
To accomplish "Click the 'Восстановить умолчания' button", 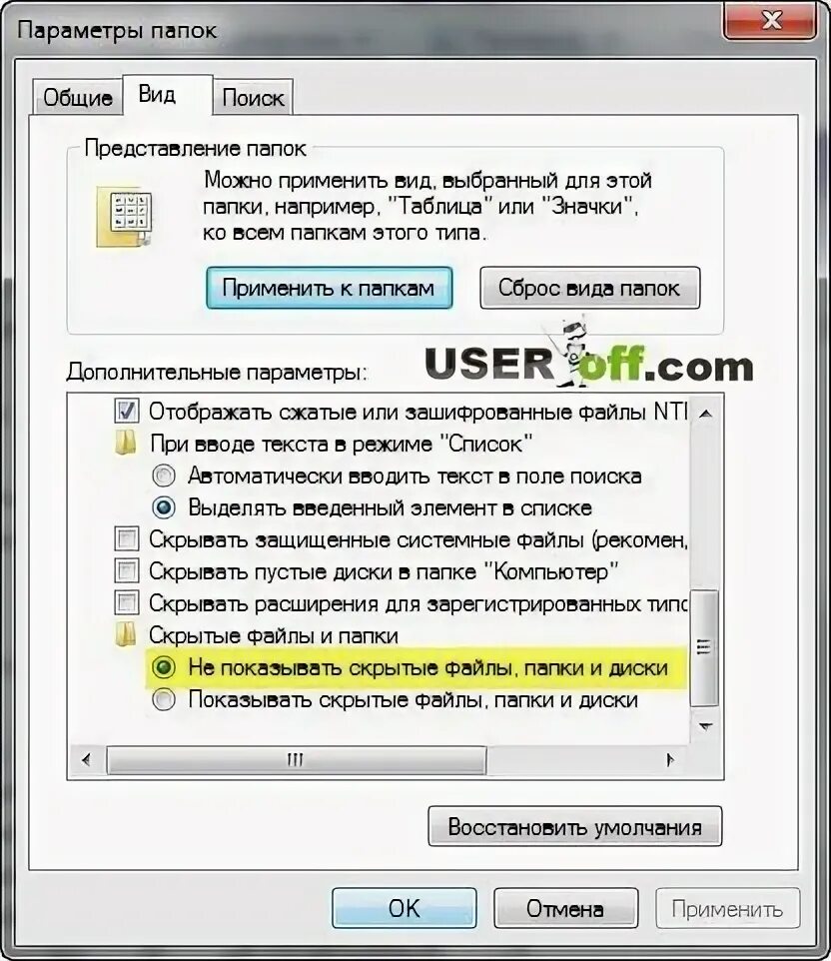I will [x=575, y=827].
